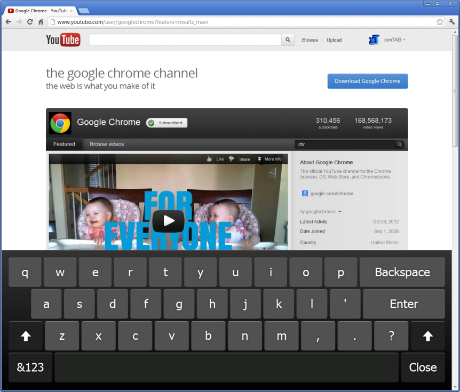Click the Browse menu link

(310, 40)
